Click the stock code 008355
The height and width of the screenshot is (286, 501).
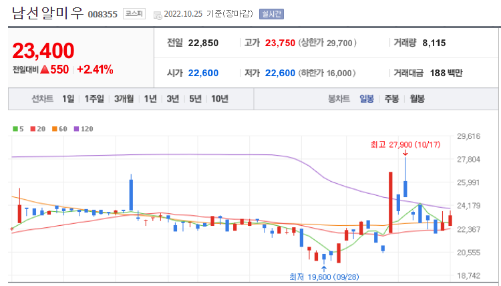pos(103,15)
